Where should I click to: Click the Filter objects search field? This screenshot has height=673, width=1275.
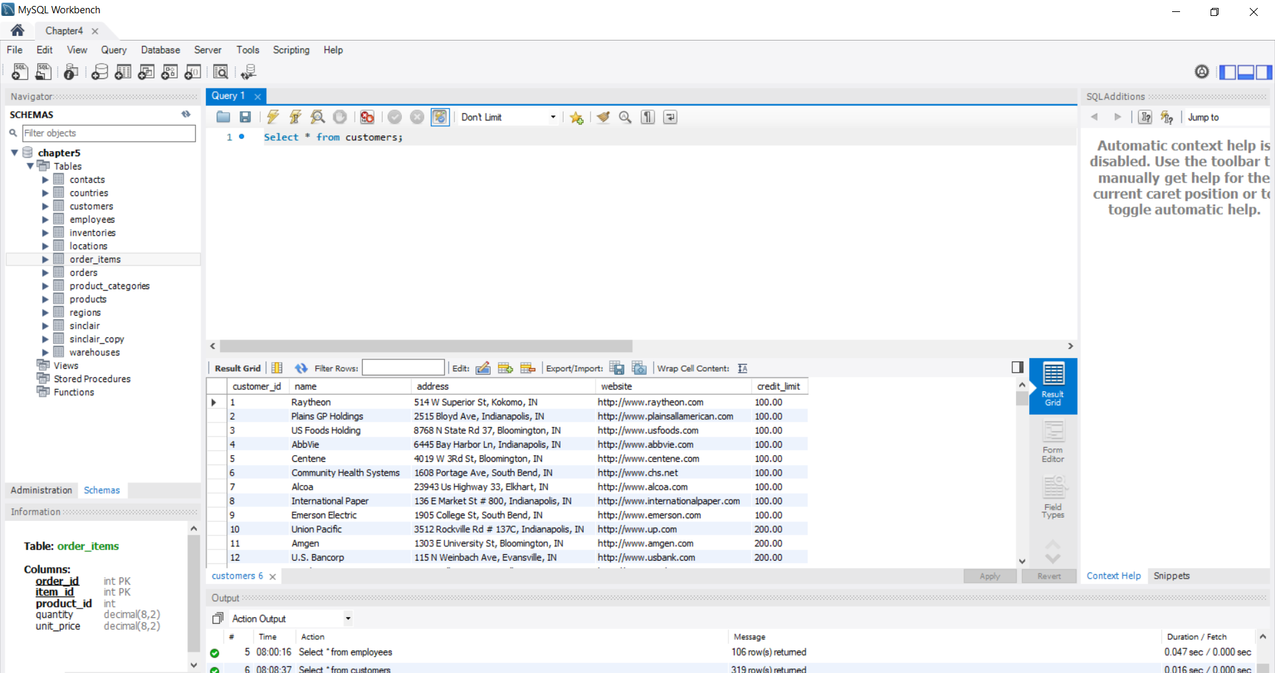pos(109,133)
